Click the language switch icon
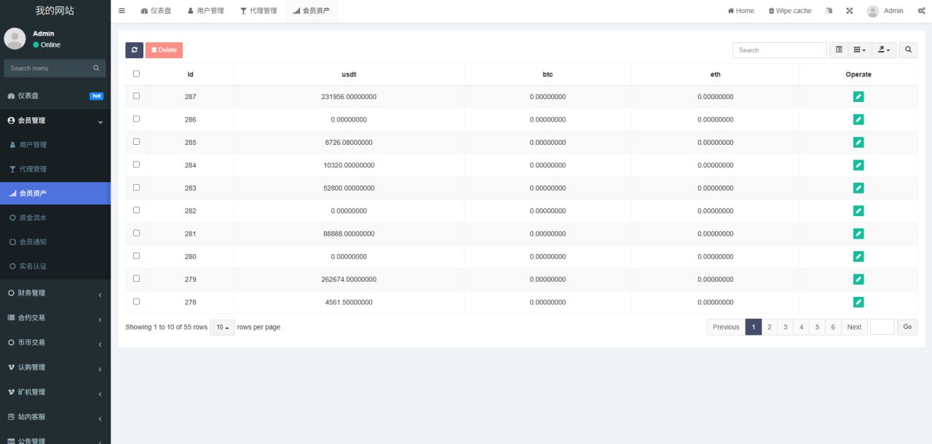Image resolution: width=932 pixels, height=444 pixels. tap(829, 11)
